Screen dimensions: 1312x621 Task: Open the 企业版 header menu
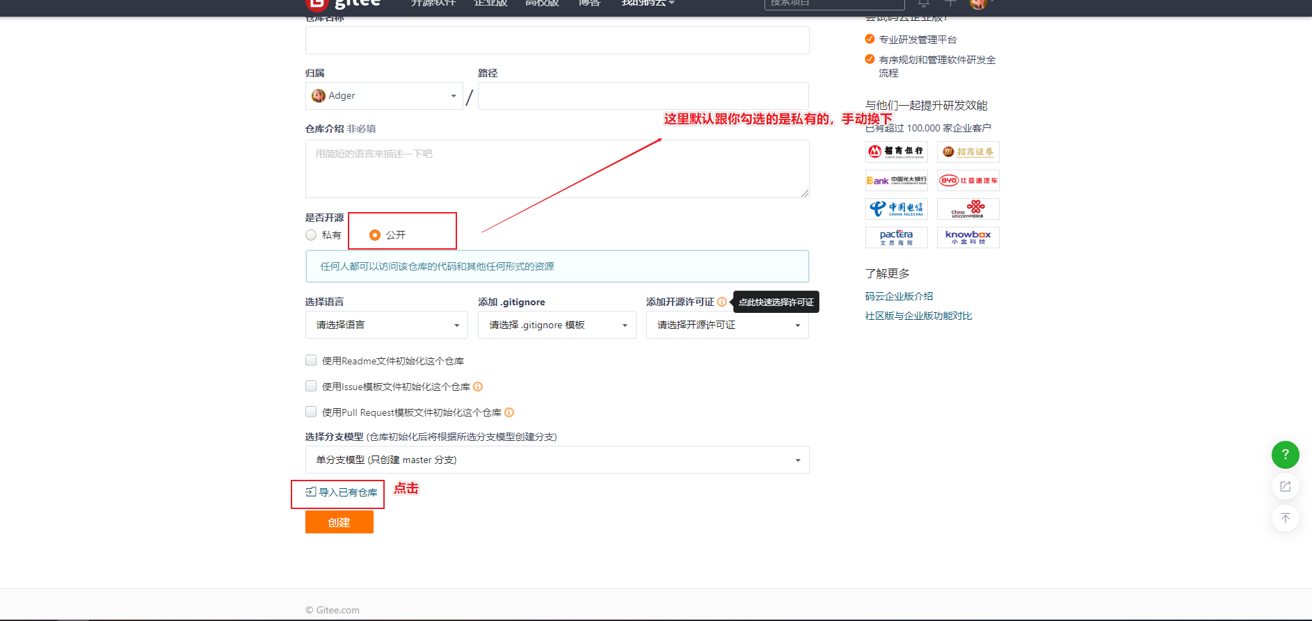click(x=490, y=3)
